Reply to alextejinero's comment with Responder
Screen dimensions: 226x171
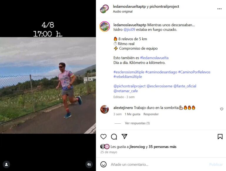pyautogui.click(x=151, y=114)
